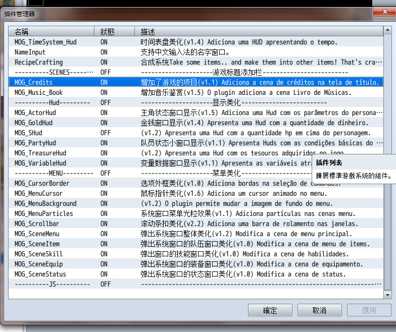
Task: Select the NameInput plugin row
Action: coord(196,52)
